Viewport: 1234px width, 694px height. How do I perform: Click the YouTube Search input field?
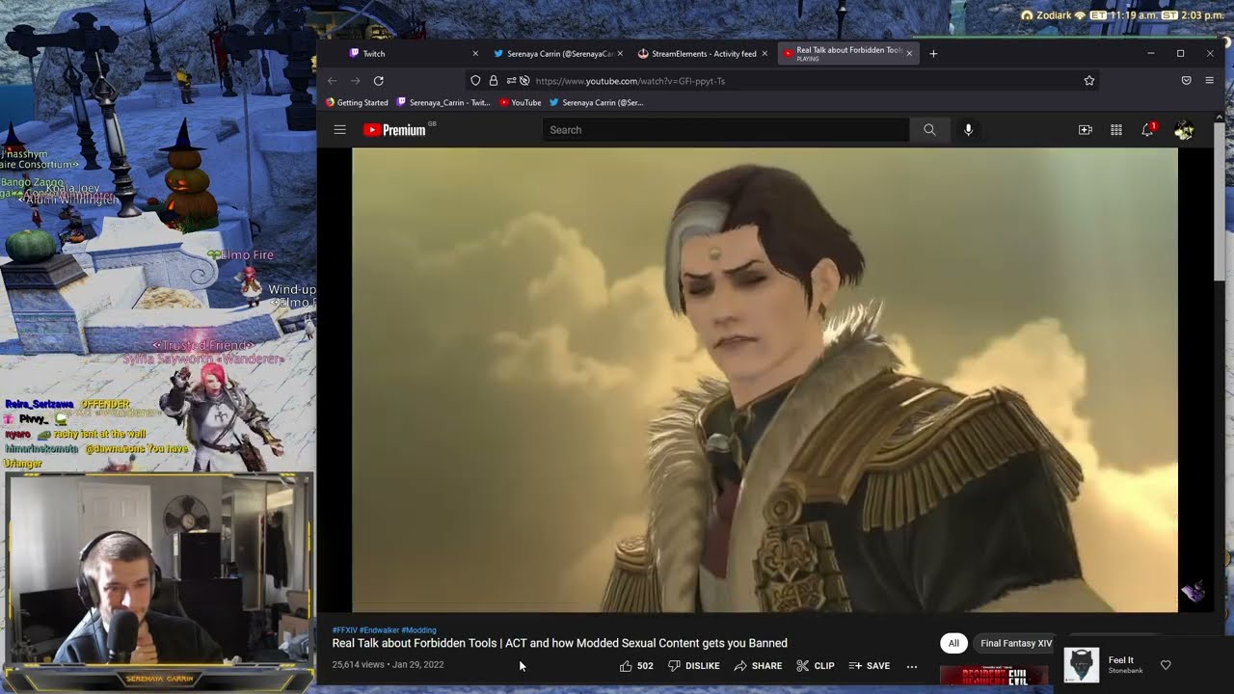point(725,130)
